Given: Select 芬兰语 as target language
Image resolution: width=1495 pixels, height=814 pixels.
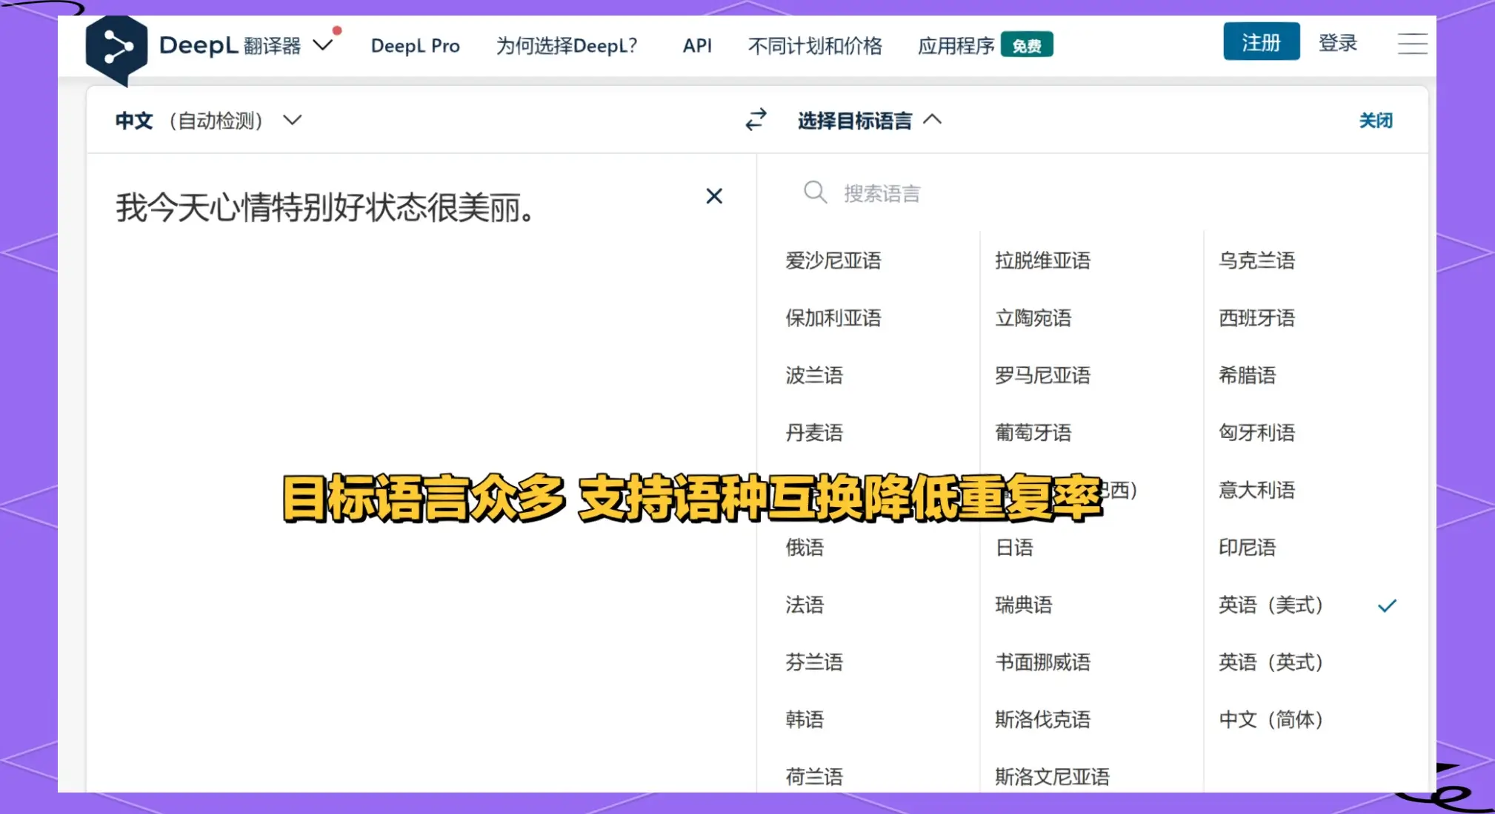Looking at the screenshot, I should pyautogui.click(x=814, y=662).
